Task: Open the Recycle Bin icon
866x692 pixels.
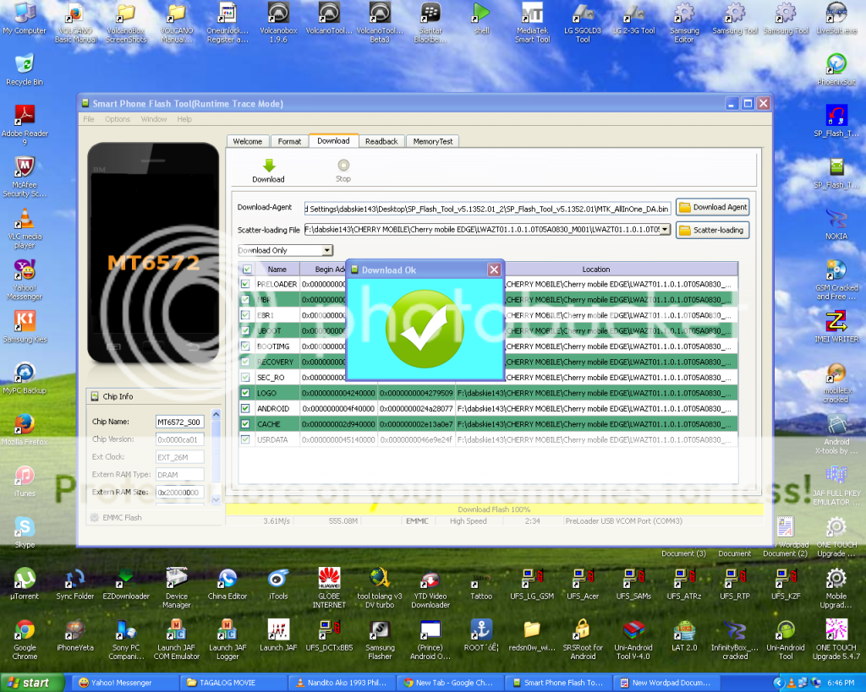Action: point(25,64)
